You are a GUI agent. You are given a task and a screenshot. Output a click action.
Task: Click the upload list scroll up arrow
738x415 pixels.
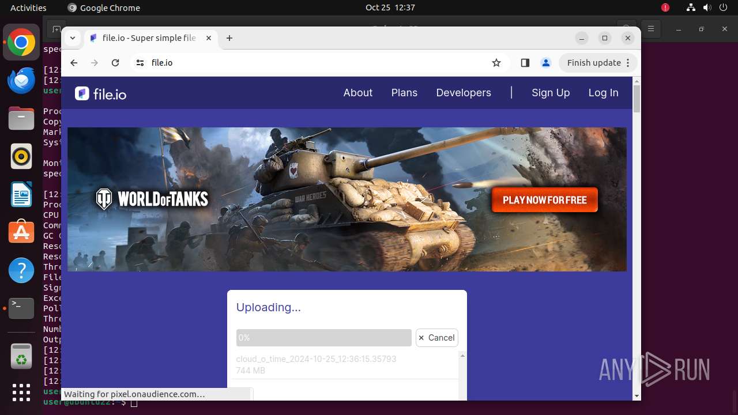[x=462, y=356]
